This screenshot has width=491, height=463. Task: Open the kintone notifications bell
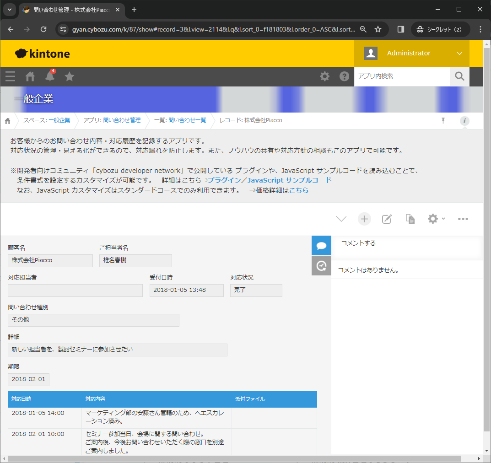pos(50,76)
